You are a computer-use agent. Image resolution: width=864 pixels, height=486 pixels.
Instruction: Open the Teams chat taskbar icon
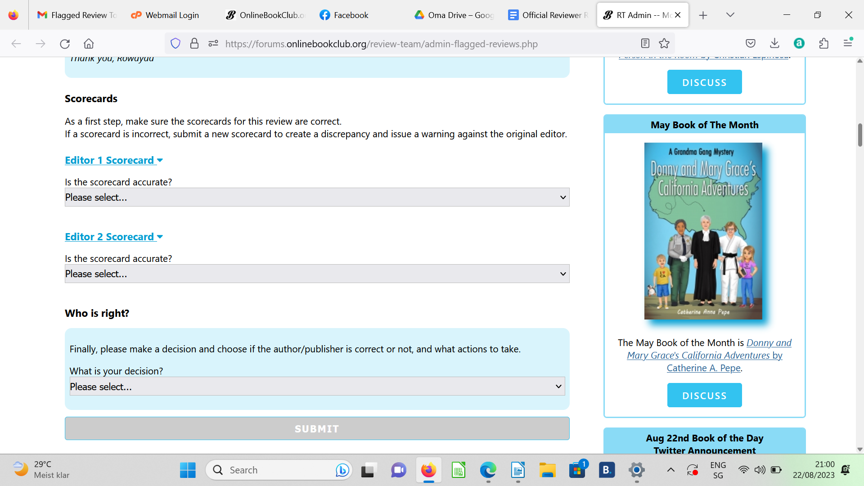(398, 470)
